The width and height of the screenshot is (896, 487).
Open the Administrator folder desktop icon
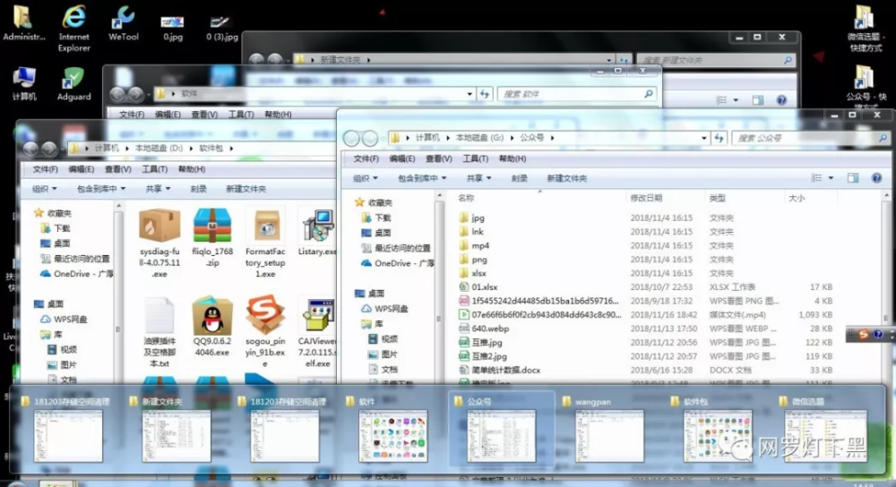point(24,23)
